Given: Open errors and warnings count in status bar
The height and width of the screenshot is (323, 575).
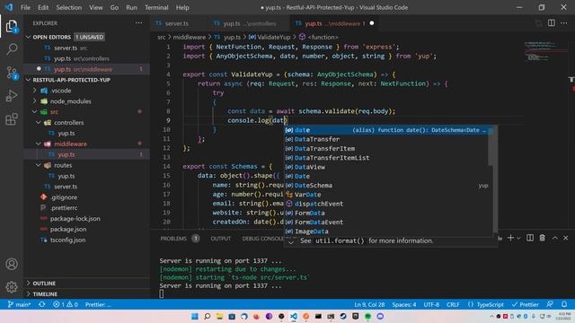Looking at the screenshot, I should coord(66,304).
